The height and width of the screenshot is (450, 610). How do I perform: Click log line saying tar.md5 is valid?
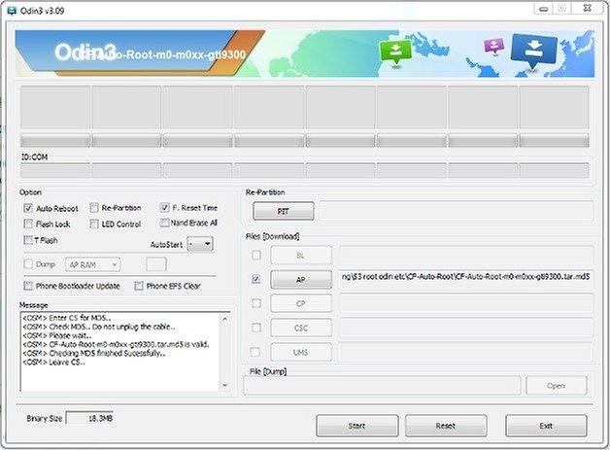[116, 344]
